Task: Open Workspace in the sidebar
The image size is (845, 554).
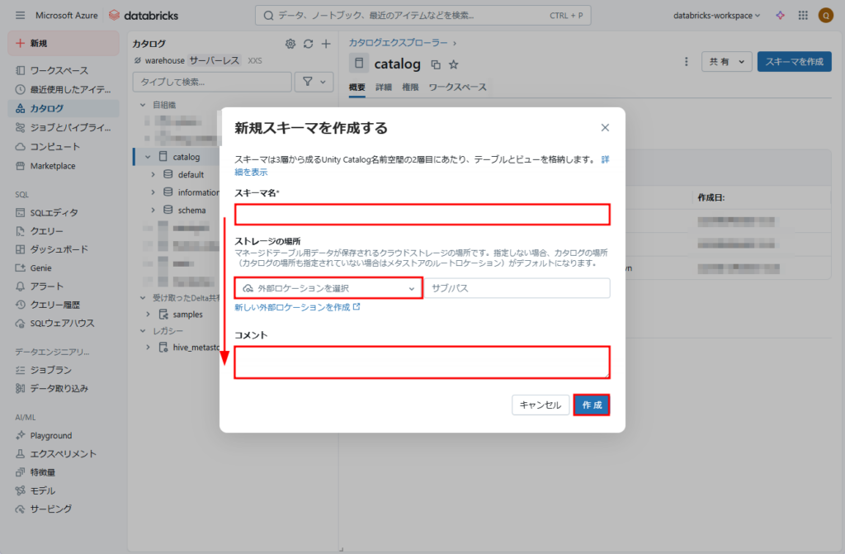Action: pos(64,70)
